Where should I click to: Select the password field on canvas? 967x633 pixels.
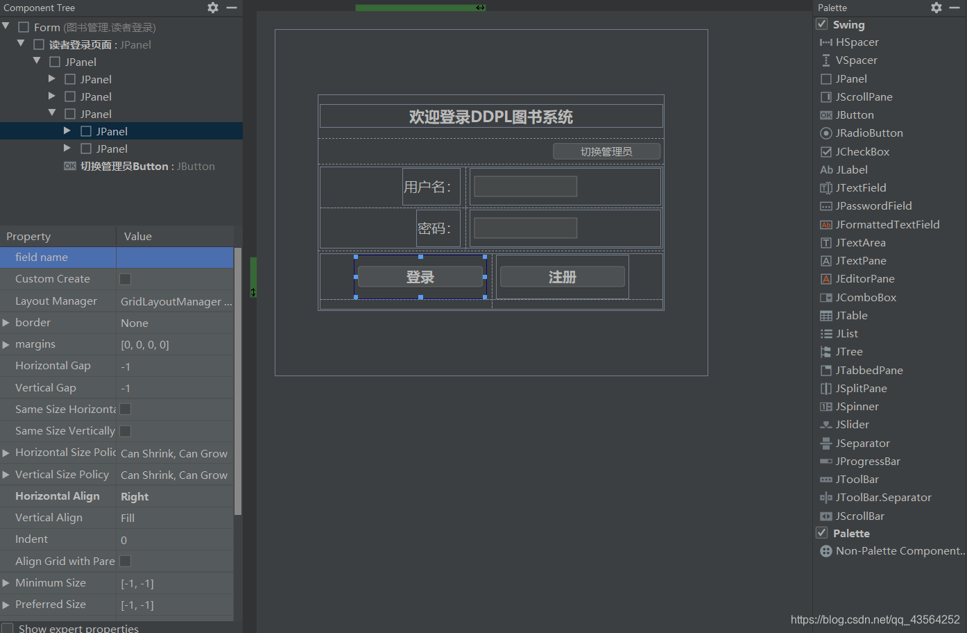pos(525,228)
